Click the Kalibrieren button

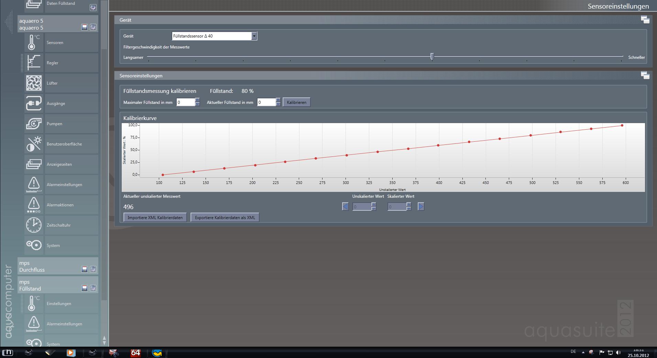tap(296, 102)
